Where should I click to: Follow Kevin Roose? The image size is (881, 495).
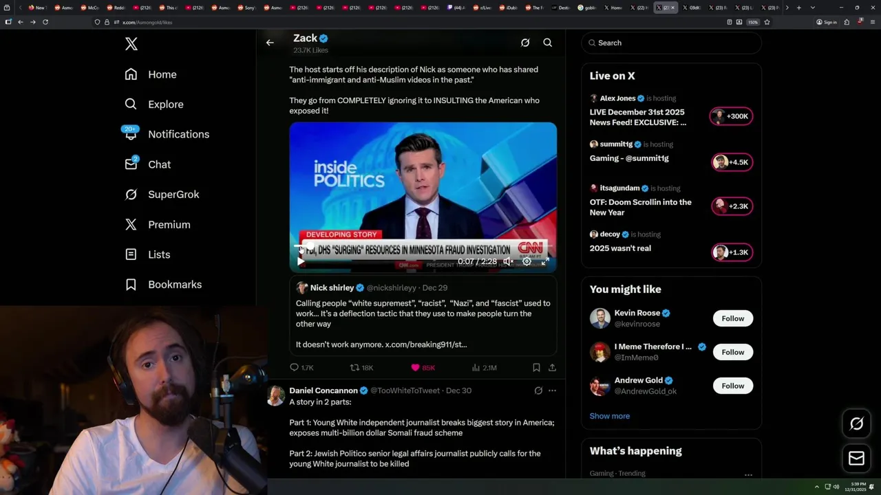pyautogui.click(x=733, y=318)
